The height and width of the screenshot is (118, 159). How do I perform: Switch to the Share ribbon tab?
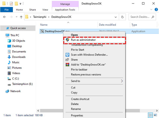[x=33, y=10]
